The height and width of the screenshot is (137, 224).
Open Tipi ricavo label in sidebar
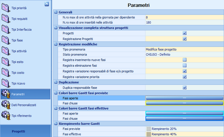tap(18, 83)
